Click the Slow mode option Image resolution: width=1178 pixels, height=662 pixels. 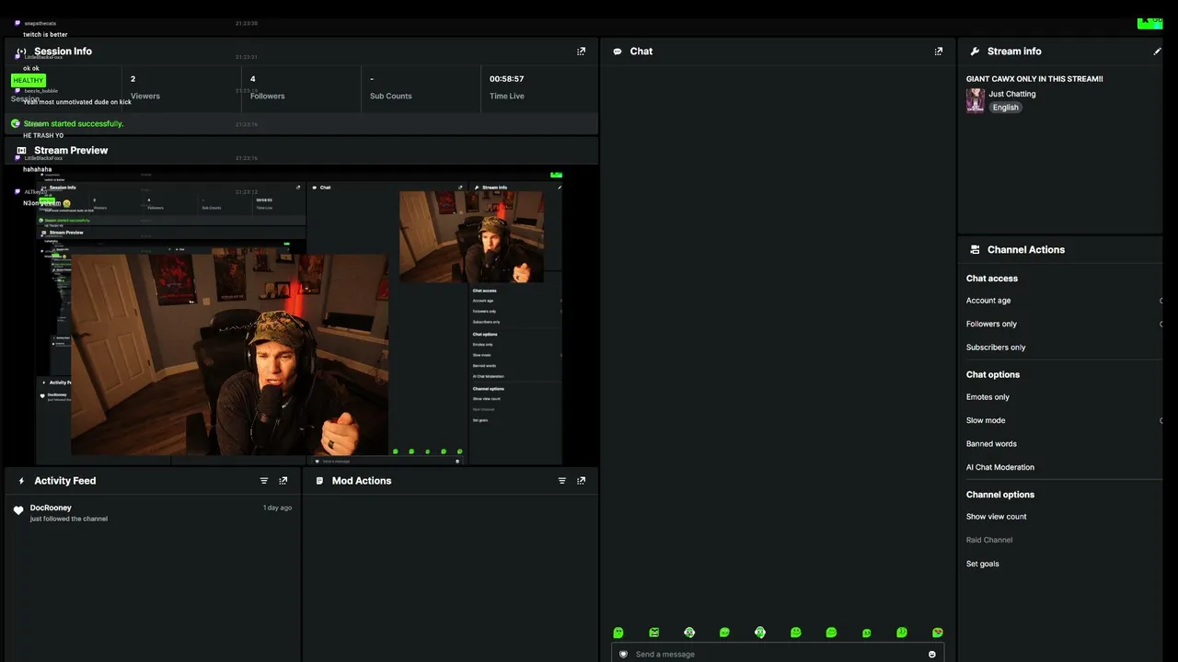pos(986,420)
